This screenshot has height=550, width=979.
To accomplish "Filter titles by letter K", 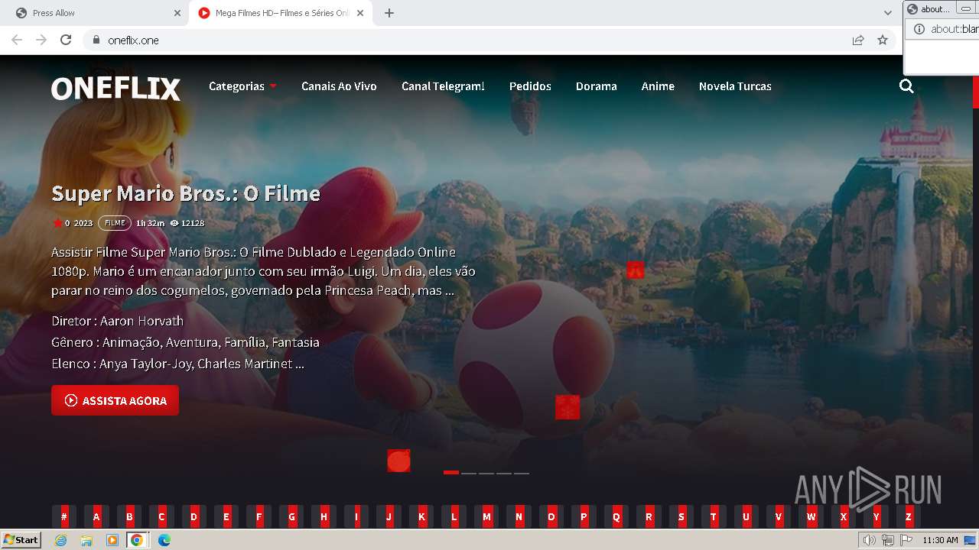I will (x=421, y=516).
